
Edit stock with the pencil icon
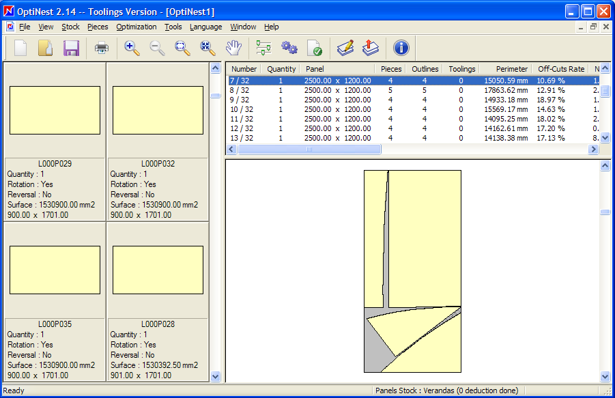345,48
